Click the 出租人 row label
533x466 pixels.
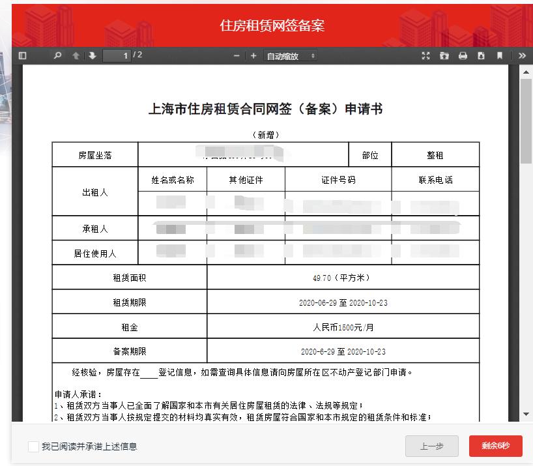point(95,192)
